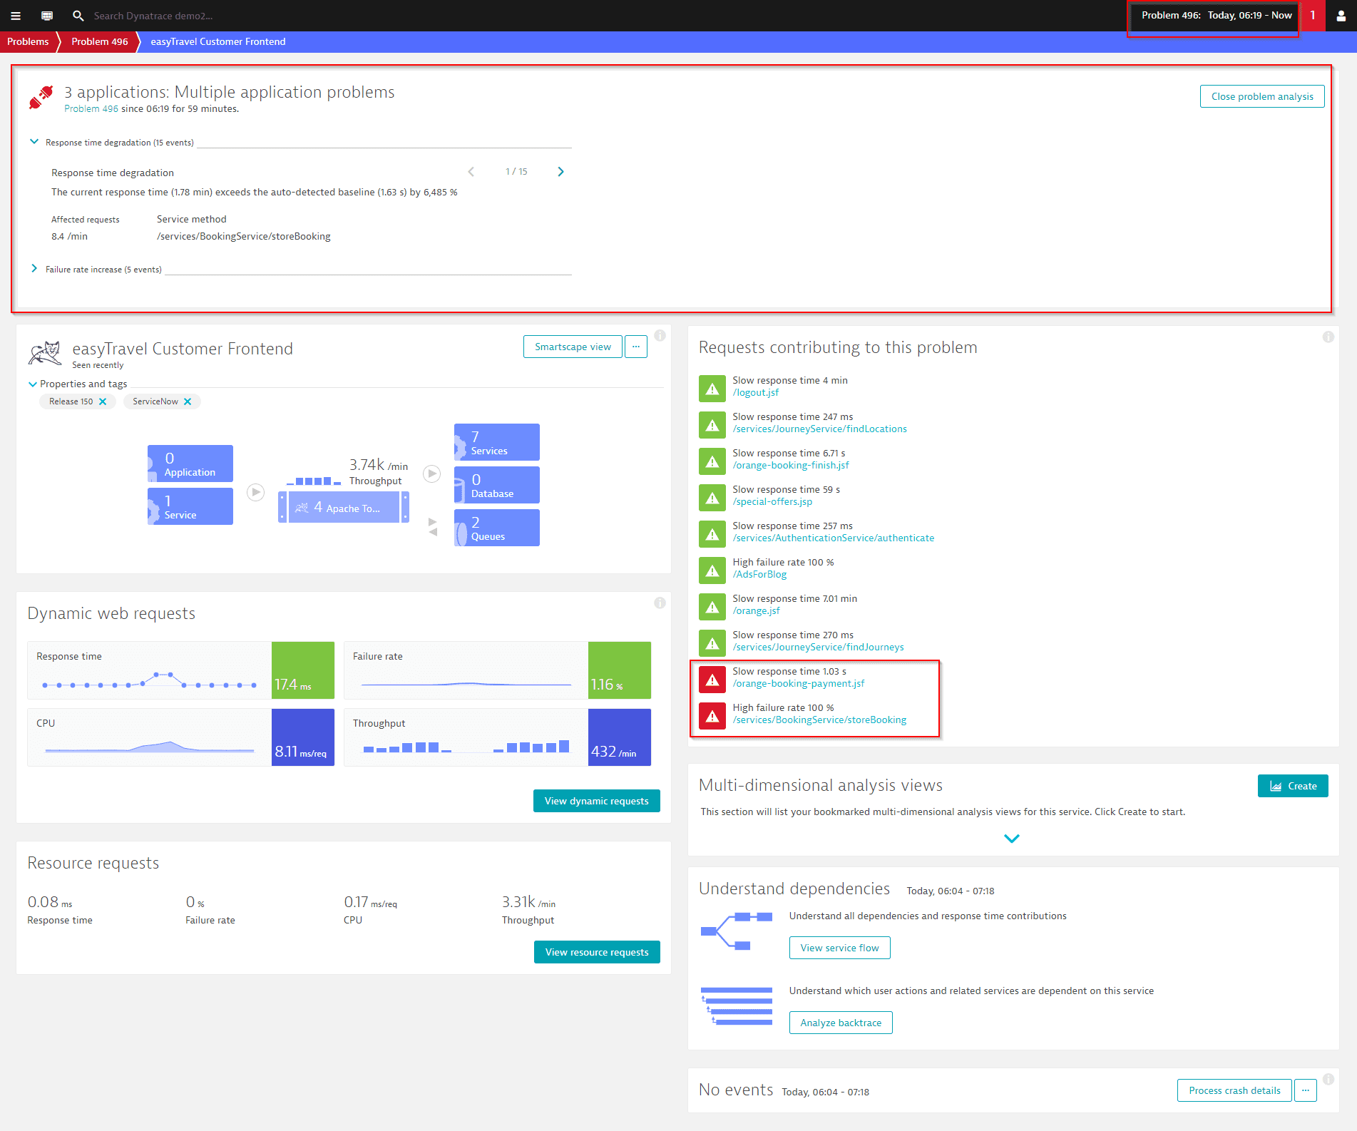Click the search magnifier icon
Image resolution: width=1357 pixels, height=1131 pixels.
(78, 16)
